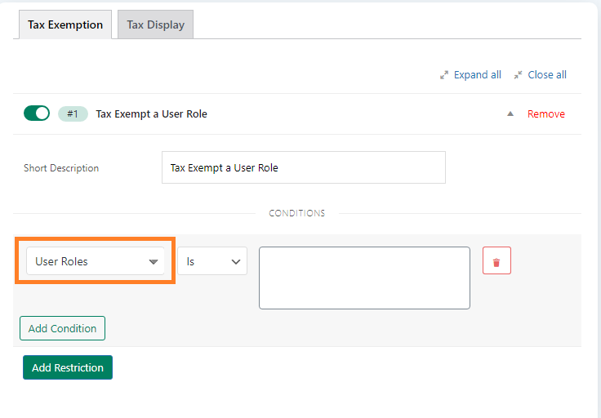Open the Is operator dropdown

(212, 261)
